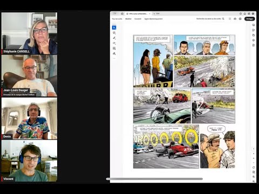The image size is (259, 194).
Task: Open the third right sidebar panel icon
Action: click(x=254, y=35)
